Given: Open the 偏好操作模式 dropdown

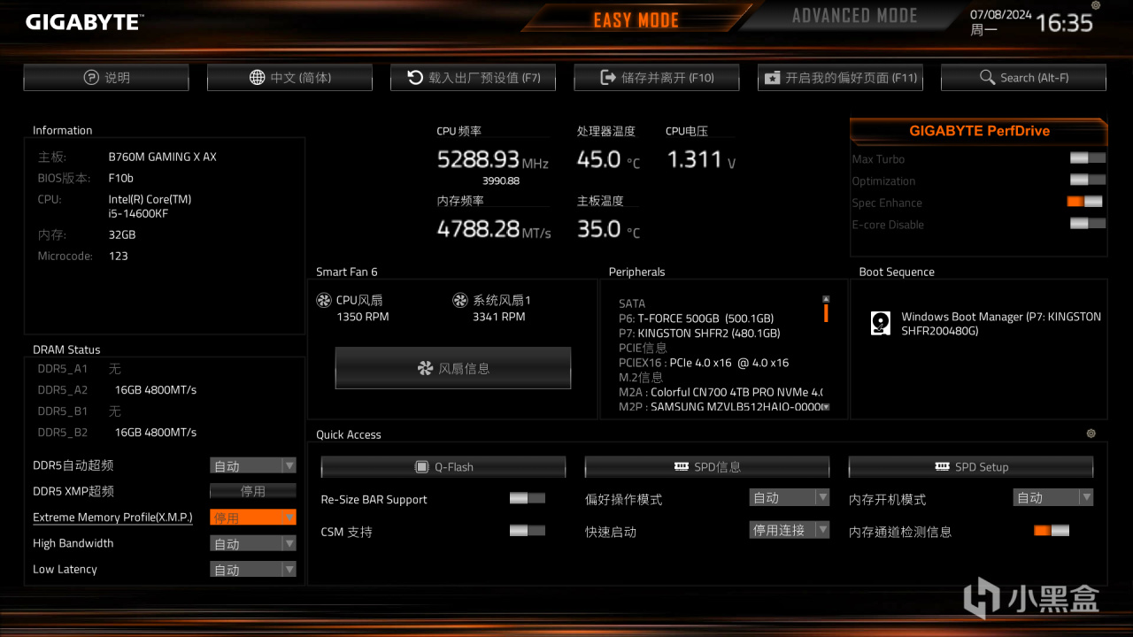Looking at the screenshot, I should point(790,498).
